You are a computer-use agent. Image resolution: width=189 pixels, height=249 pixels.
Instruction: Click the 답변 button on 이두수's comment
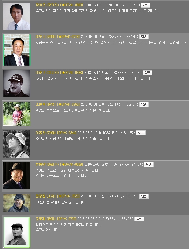point(144,37)
